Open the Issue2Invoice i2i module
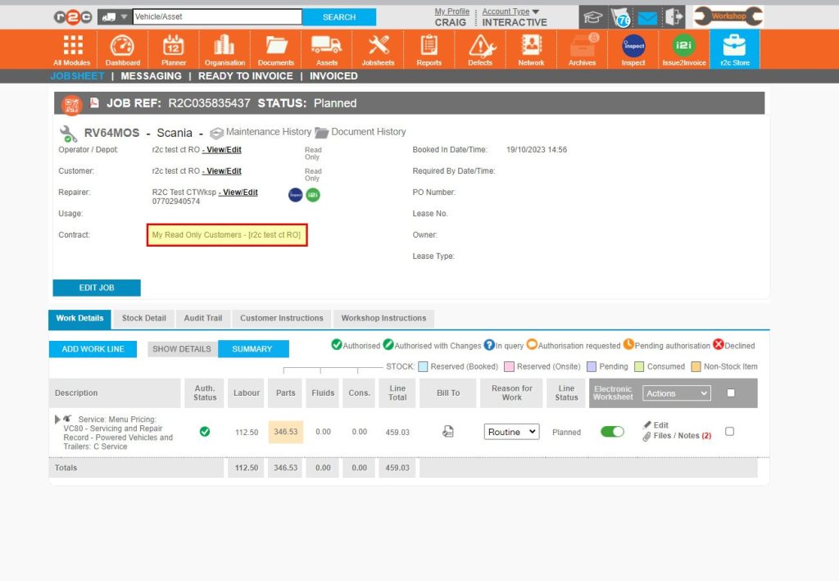The image size is (839, 581). [x=684, y=50]
